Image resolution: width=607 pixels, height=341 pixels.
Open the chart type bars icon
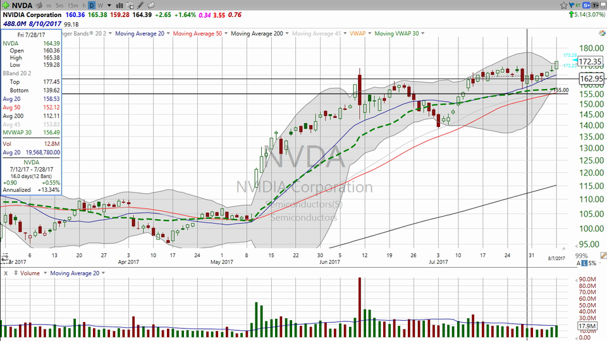[x=120, y=6]
